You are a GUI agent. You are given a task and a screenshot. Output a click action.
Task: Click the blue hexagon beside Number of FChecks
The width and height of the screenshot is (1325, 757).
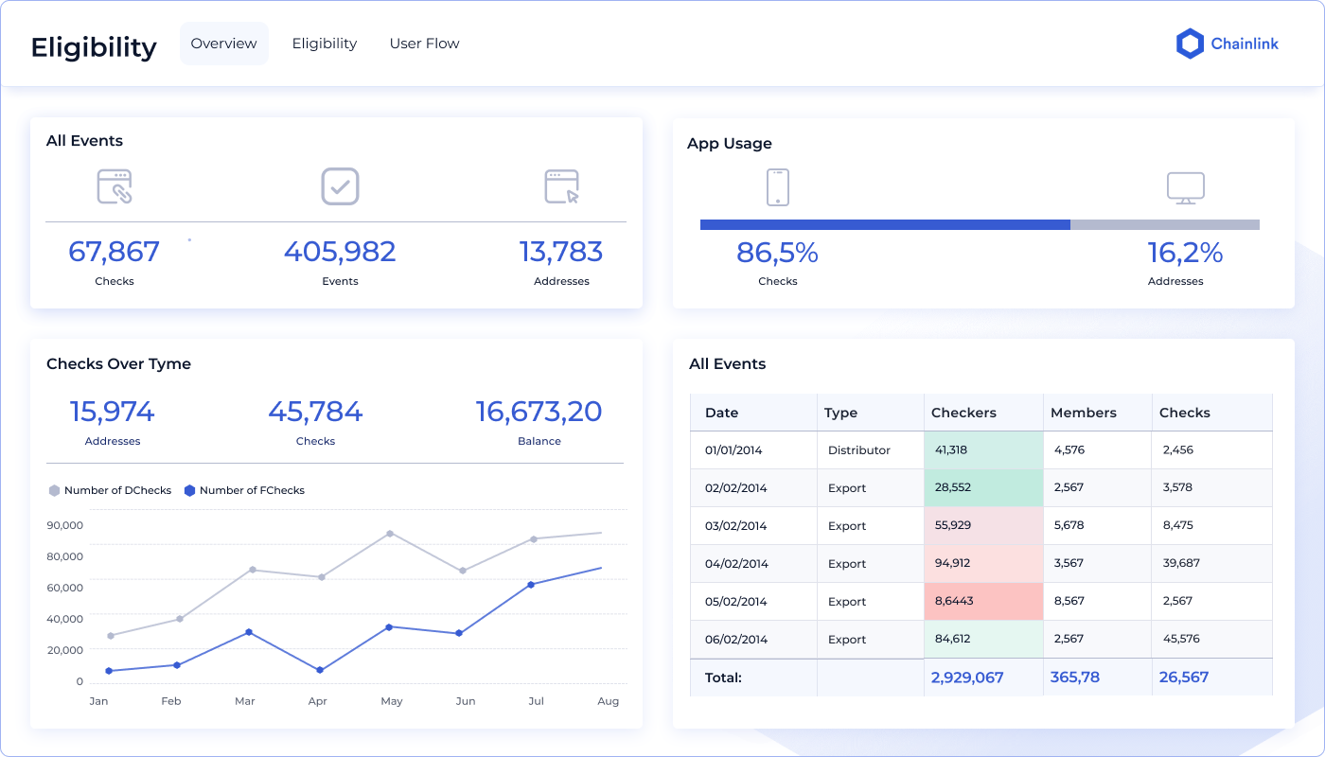(189, 490)
